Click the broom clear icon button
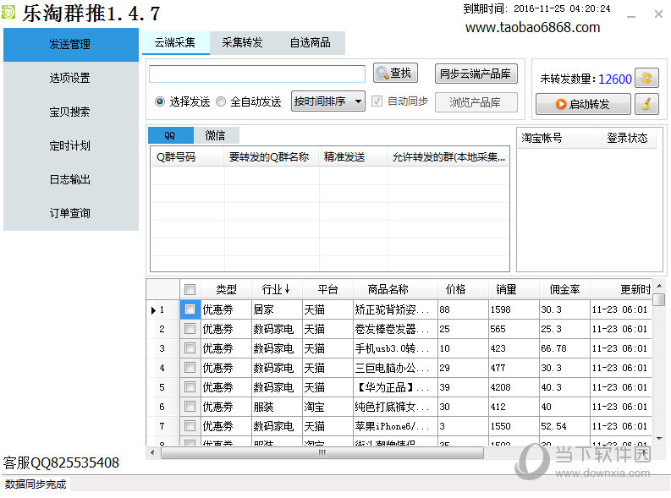This screenshot has width=671, height=498. click(x=646, y=104)
